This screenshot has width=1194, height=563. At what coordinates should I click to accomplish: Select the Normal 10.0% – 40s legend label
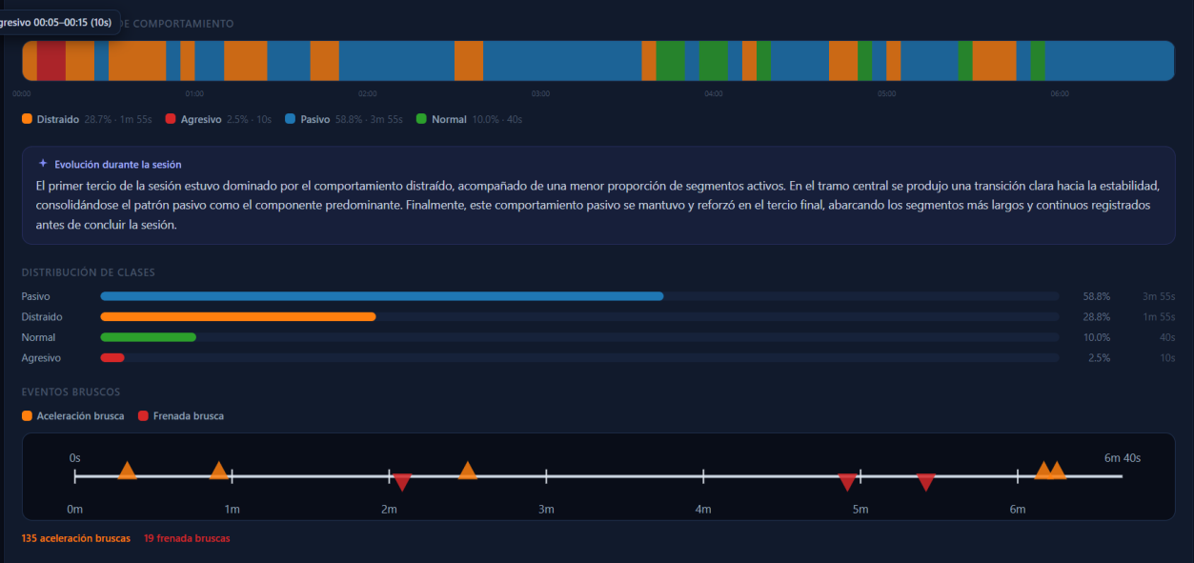tap(476, 120)
